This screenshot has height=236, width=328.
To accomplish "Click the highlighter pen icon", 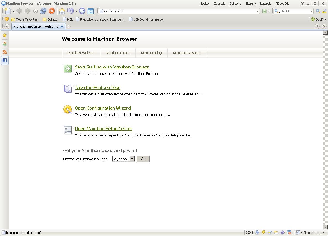I will [x=324, y=11].
